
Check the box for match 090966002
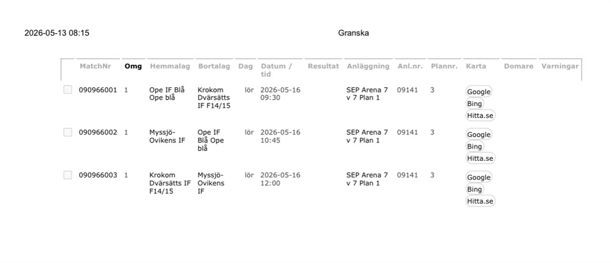pos(68,132)
